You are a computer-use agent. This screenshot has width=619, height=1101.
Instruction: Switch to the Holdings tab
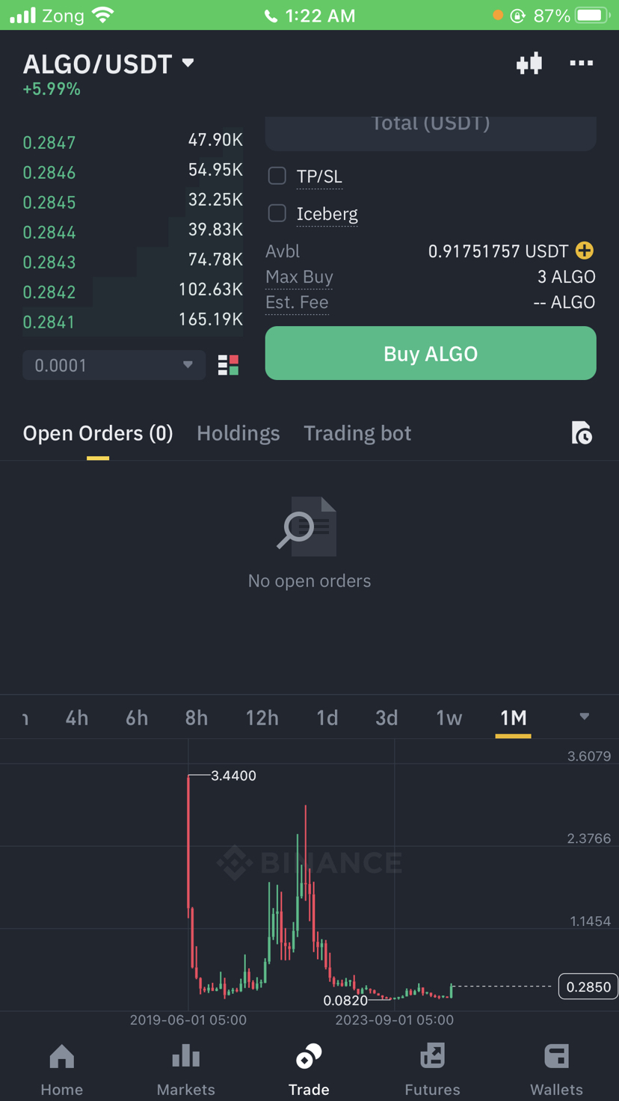(238, 433)
